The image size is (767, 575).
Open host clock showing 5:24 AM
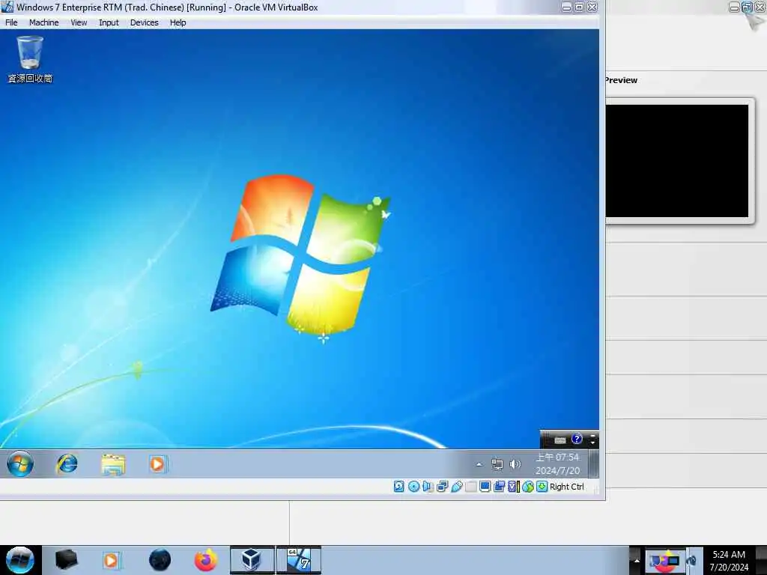729,560
